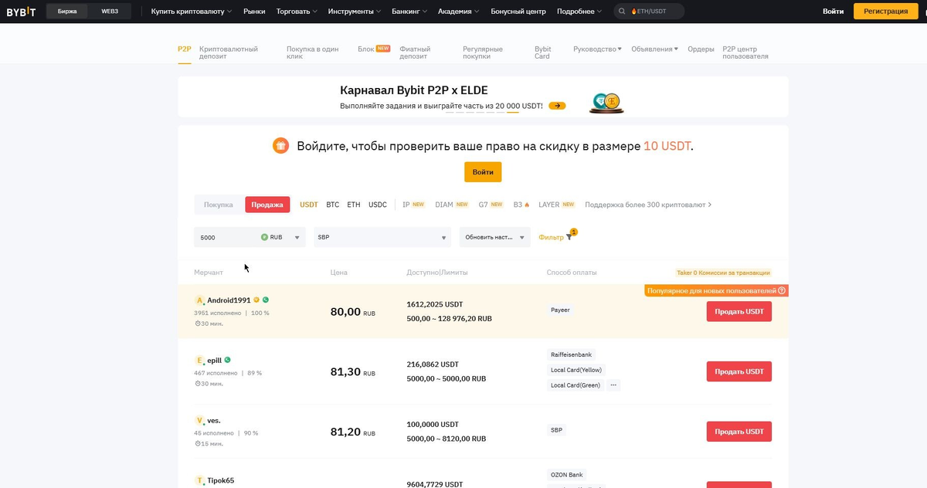Select USDC coin
Screen dimensions: 927x488
pos(378,205)
